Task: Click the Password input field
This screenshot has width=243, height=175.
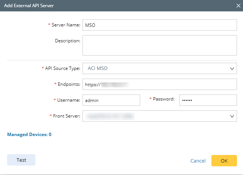Action: (208, 100)
